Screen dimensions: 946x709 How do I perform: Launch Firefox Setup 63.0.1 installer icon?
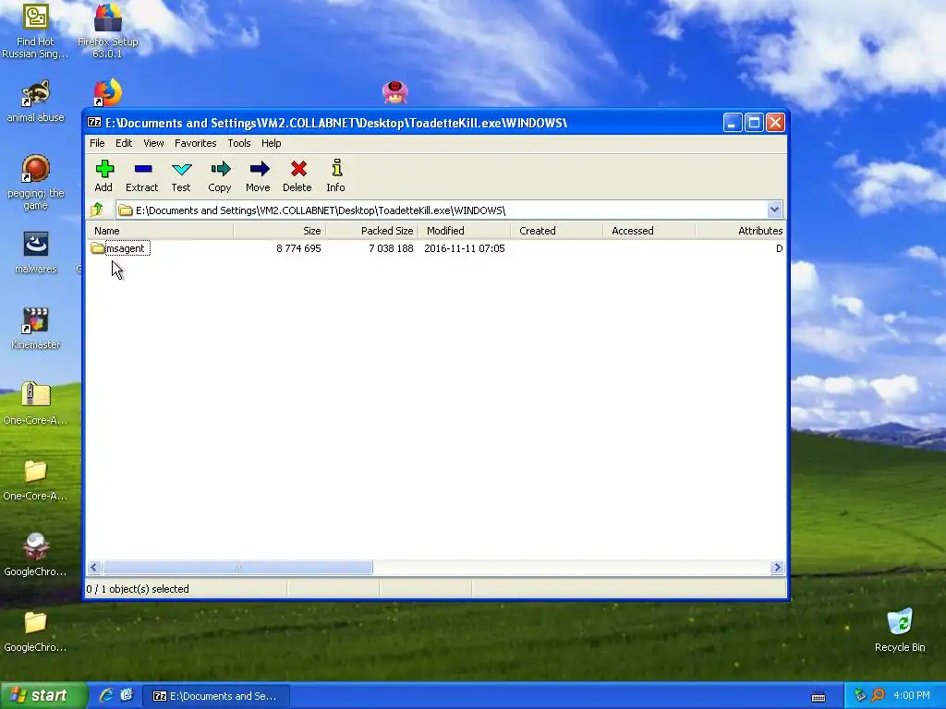coord(108,17)
